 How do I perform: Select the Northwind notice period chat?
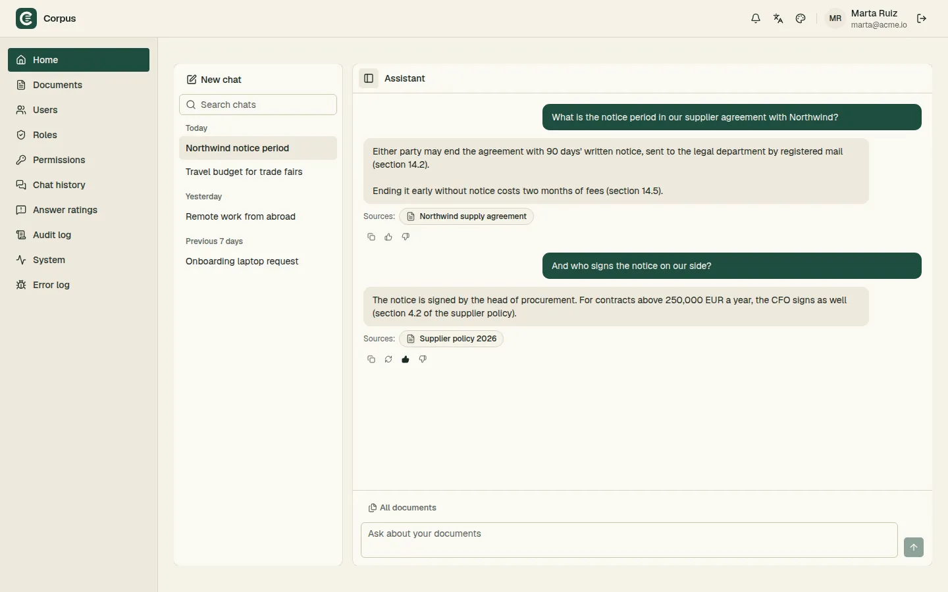tap(258, 148)
